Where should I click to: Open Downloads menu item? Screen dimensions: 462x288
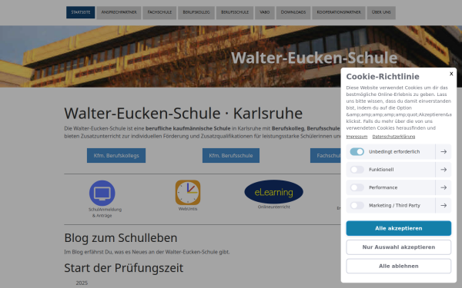(x=293, y=12)
